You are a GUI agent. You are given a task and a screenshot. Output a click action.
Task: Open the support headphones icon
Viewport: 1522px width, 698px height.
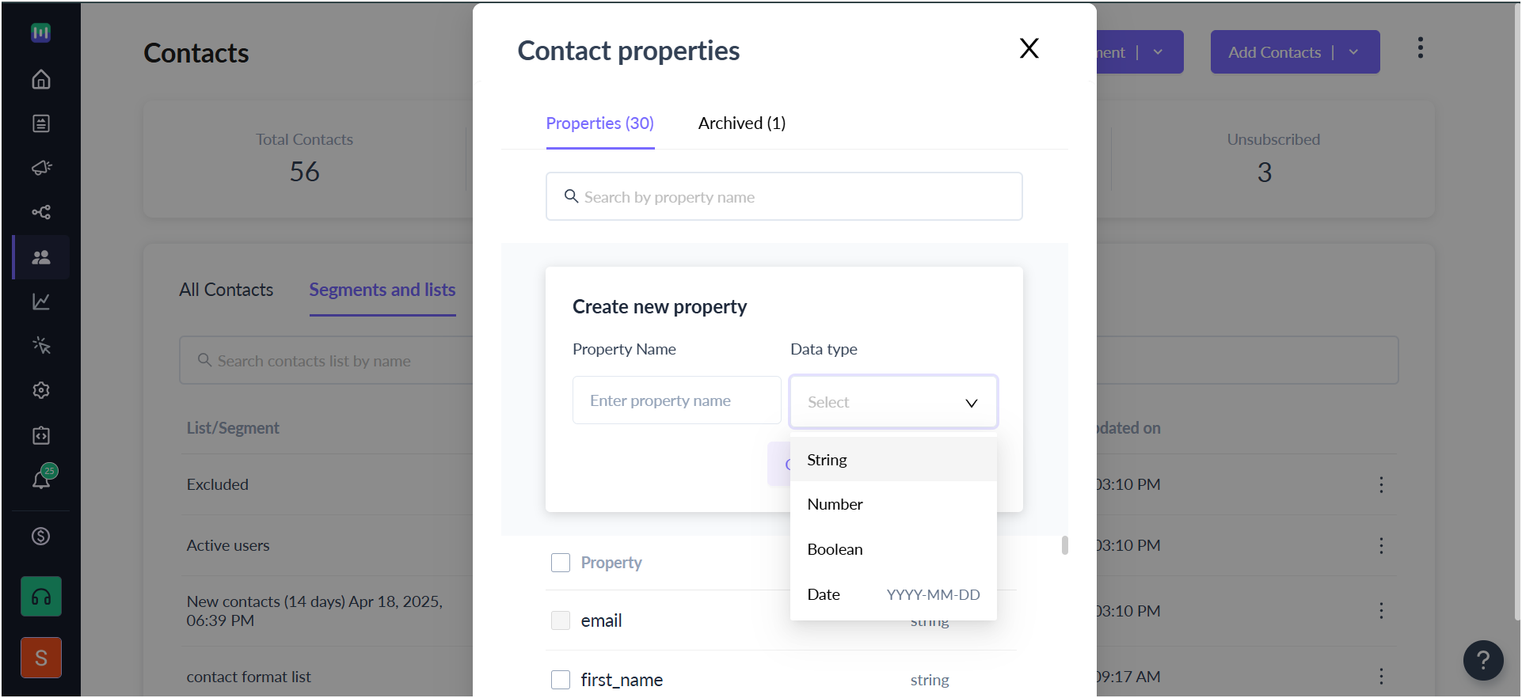pos(41,597)
